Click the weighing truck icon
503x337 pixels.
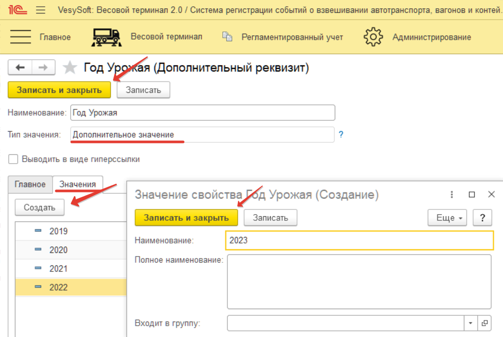tap(106, 37)
